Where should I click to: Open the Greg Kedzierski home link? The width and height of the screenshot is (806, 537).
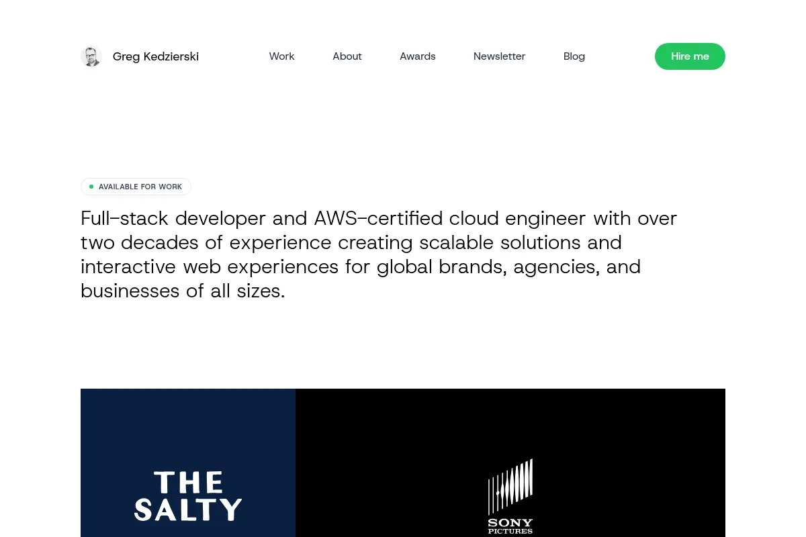click(140, 56)
